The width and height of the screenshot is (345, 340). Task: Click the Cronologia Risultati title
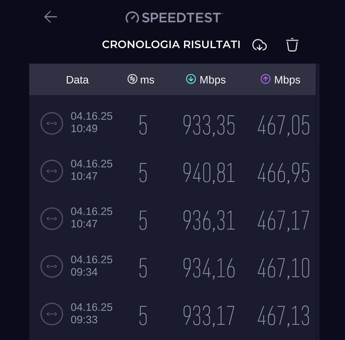click(171, 44)
